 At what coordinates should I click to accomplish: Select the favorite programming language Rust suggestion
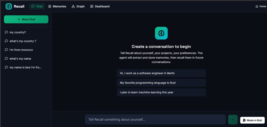click(x=161, y=83)
